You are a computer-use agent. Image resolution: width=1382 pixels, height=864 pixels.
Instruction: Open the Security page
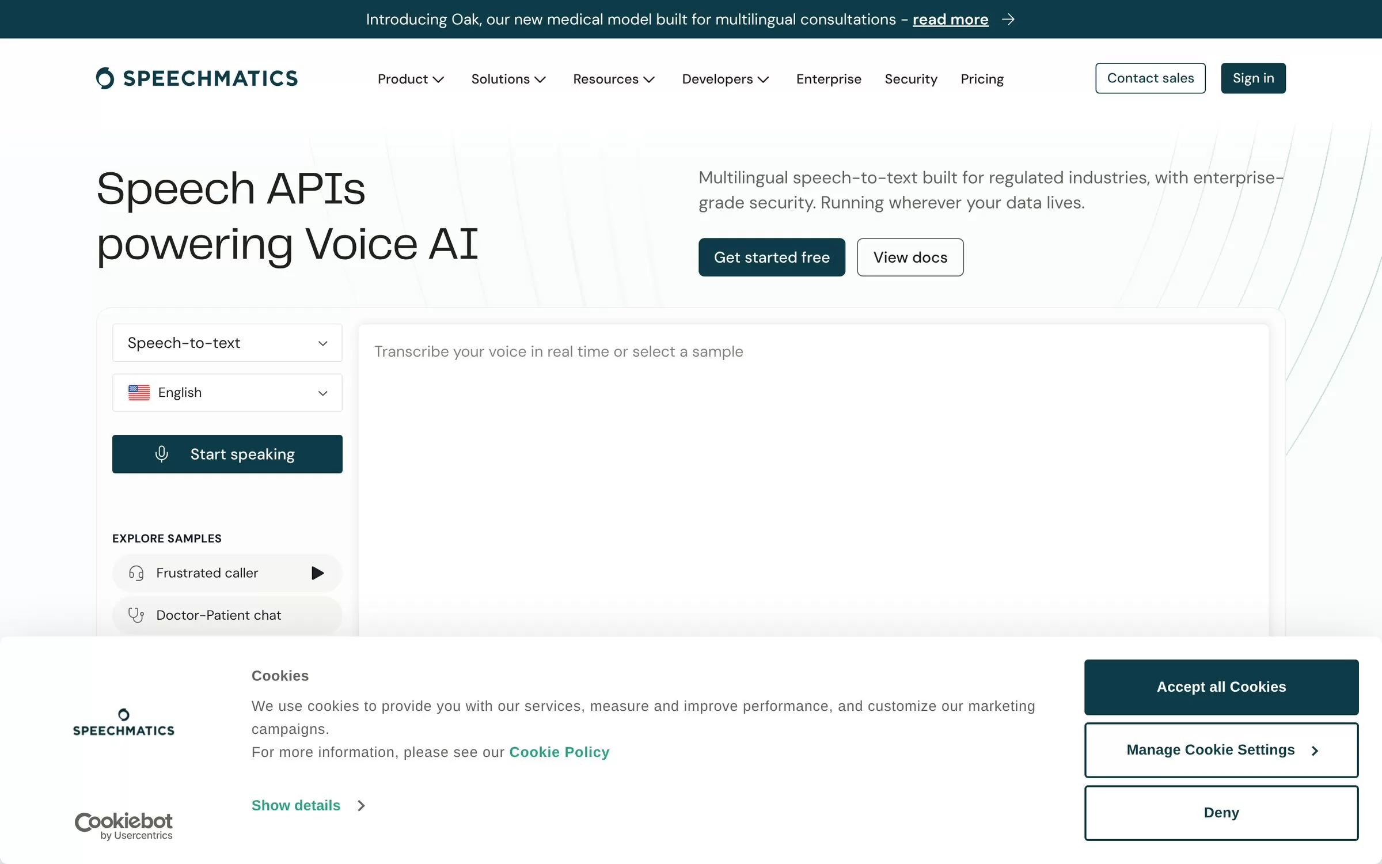pos(911,79)
